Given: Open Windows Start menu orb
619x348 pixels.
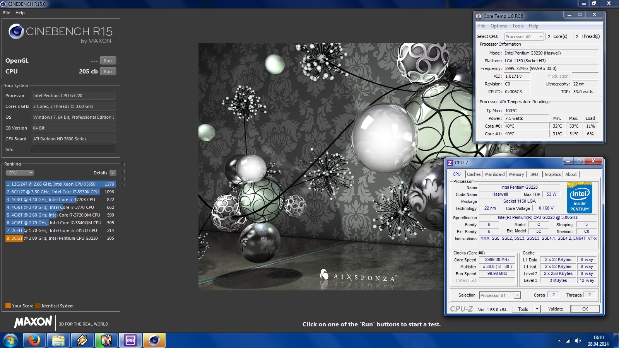Looking at the screenshot, I should click(x=10, y=341).
